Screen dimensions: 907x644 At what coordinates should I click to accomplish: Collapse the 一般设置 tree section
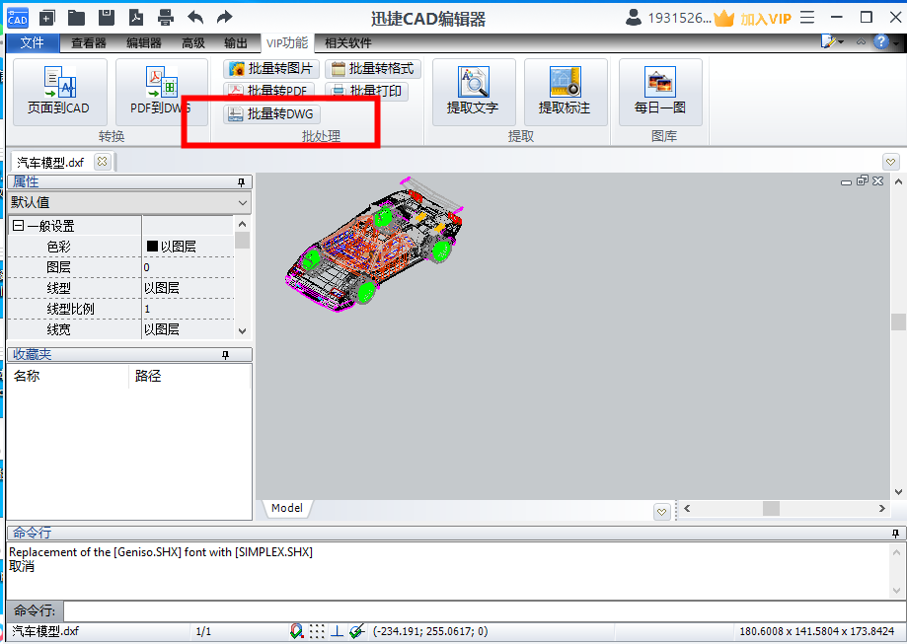pos(18,226)
